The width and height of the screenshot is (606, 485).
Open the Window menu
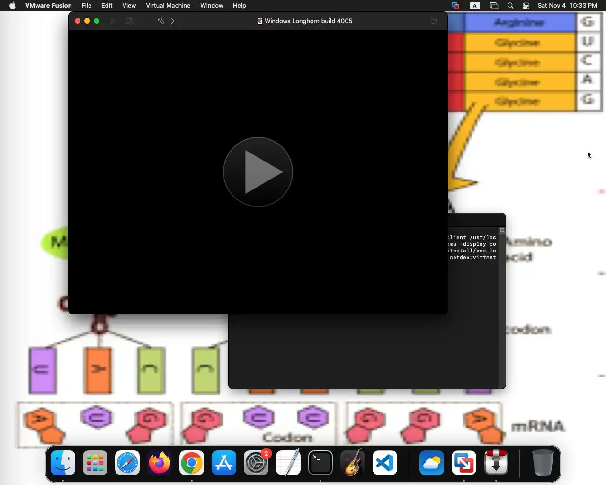click(x=212, y=6)
